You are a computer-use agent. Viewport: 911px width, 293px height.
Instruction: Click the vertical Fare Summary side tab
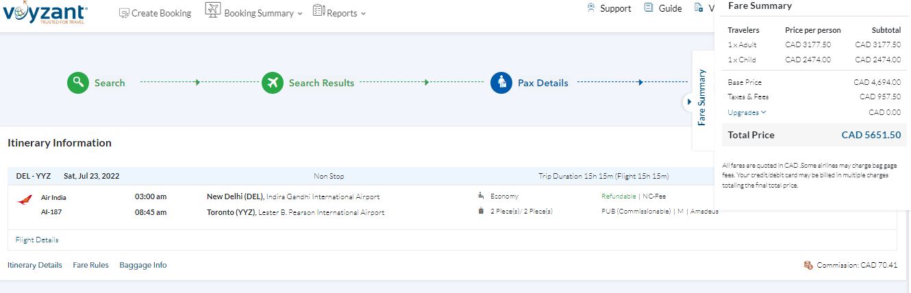click(702, 97)
